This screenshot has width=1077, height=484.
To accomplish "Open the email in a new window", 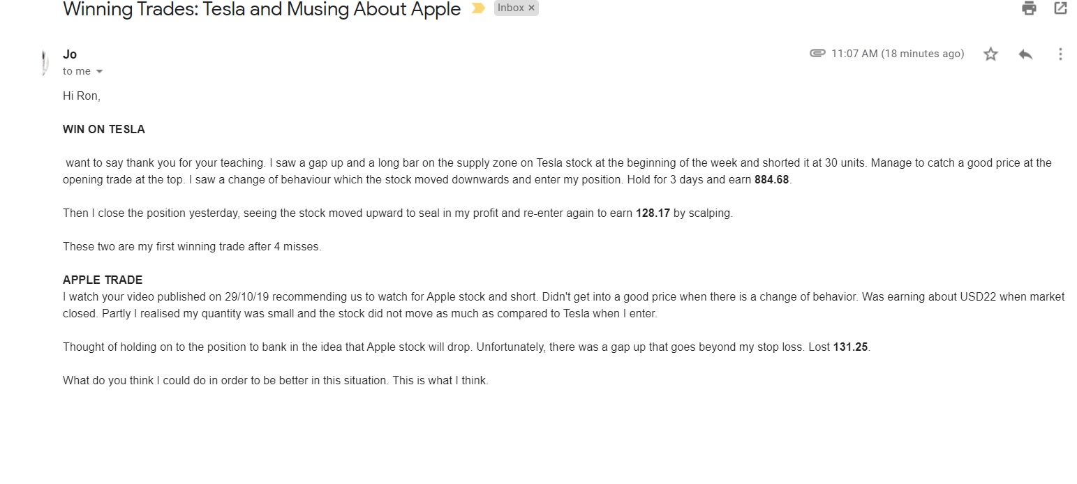I will pos(1060,8).
